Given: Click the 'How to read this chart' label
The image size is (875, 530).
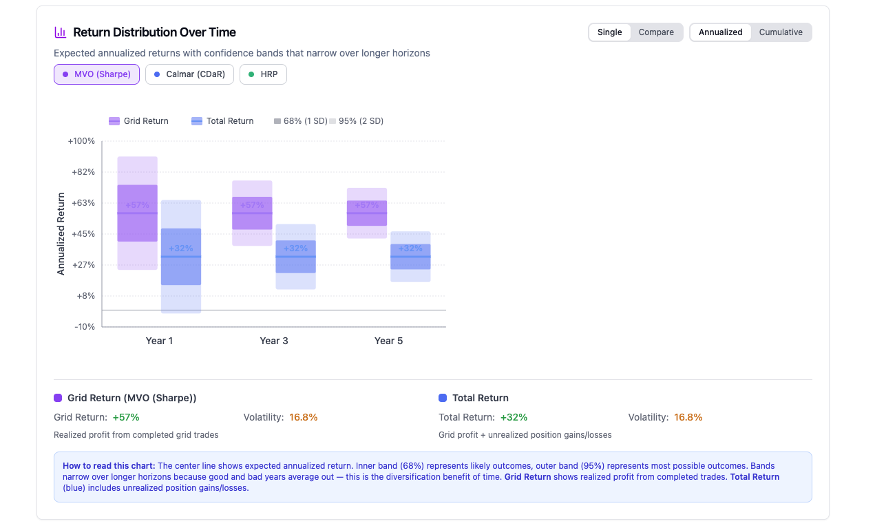Looking at the screenshot, I should (x=109, y=466).
